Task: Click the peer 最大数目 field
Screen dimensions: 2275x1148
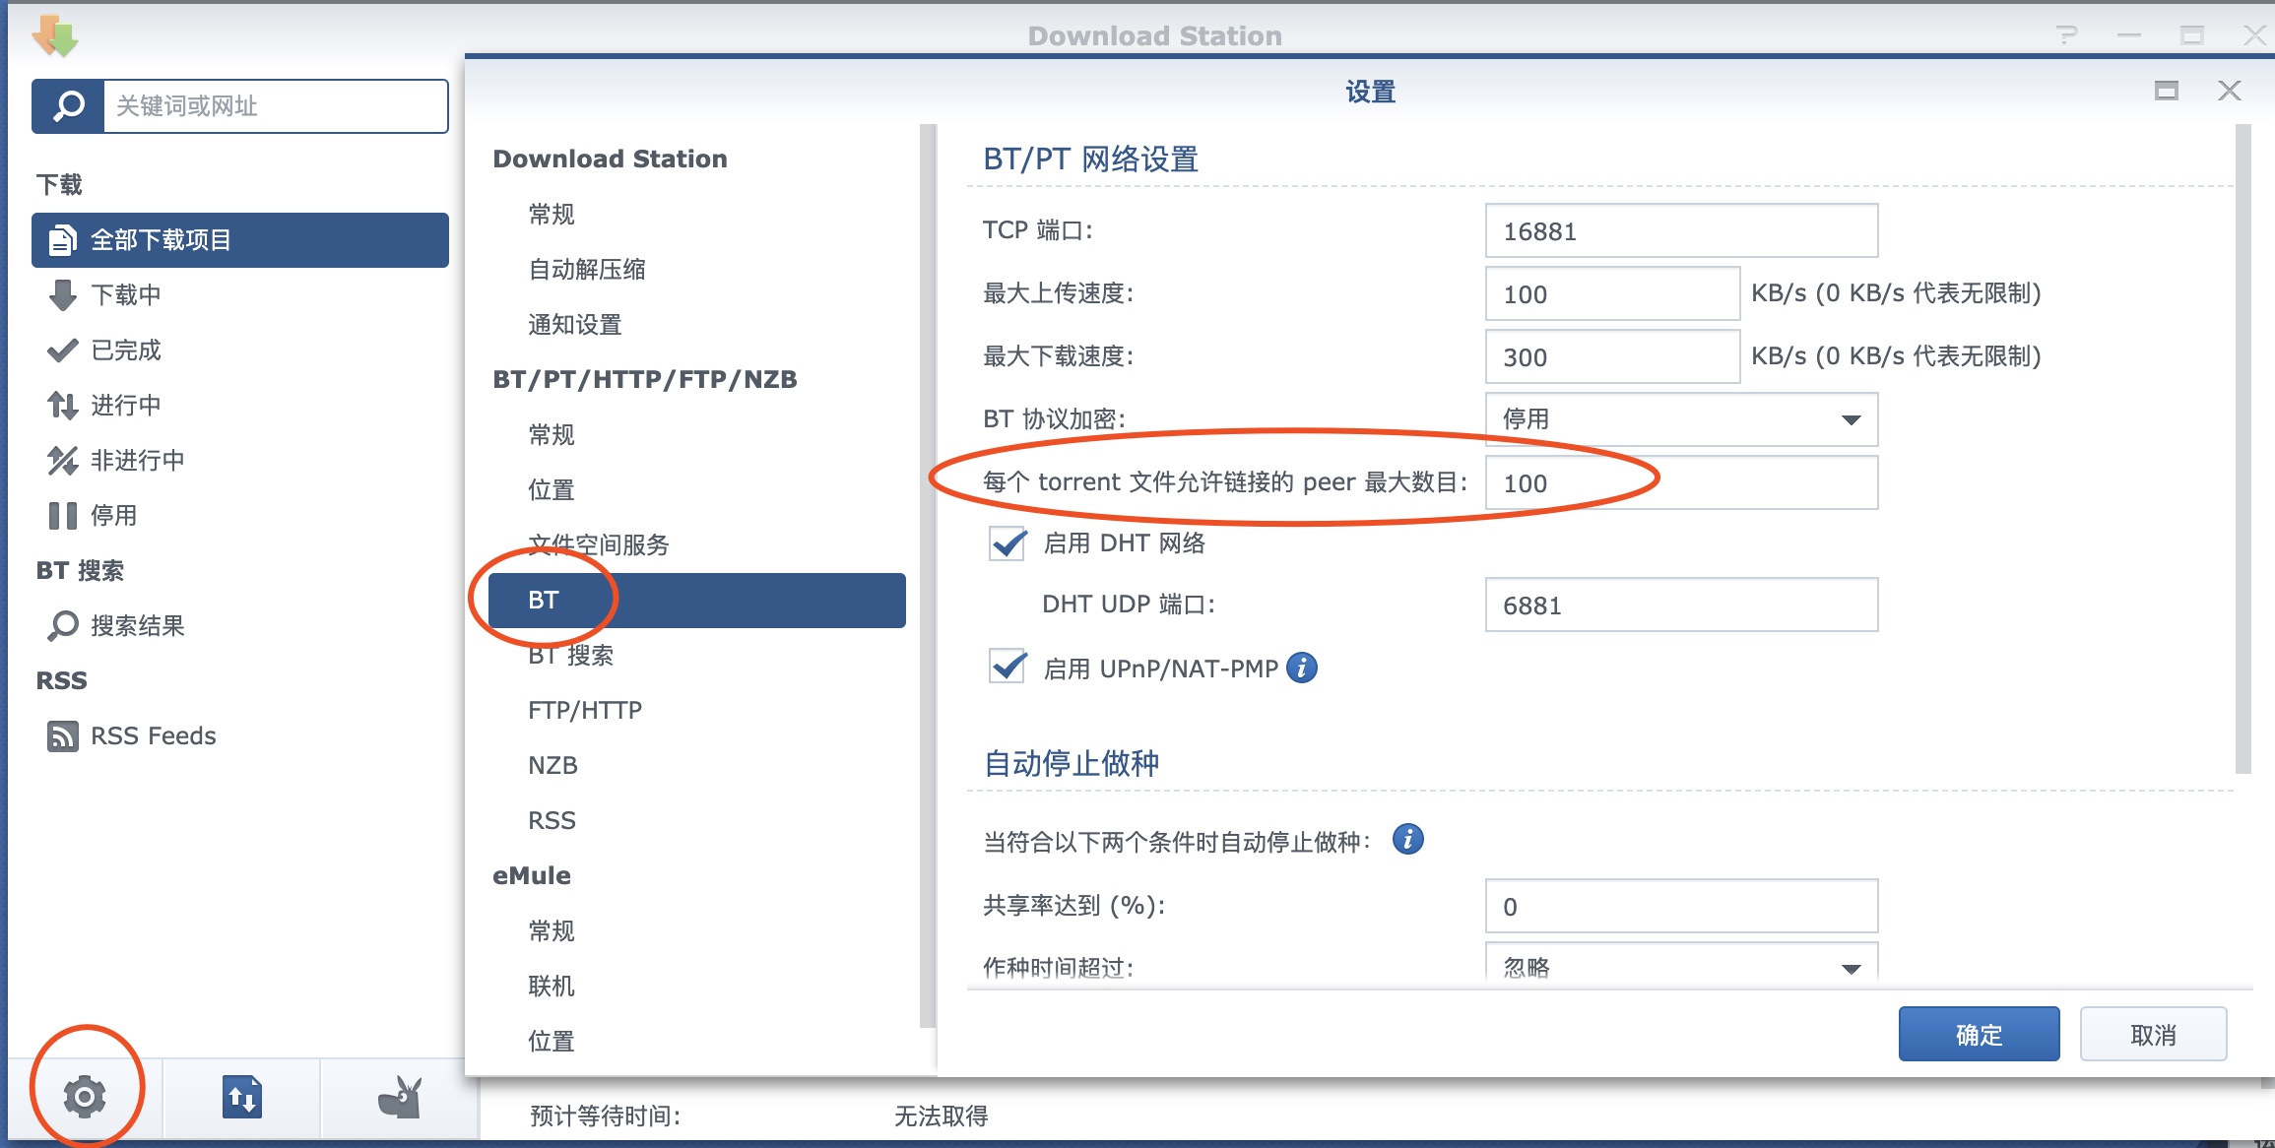Action: [1681, 482]
